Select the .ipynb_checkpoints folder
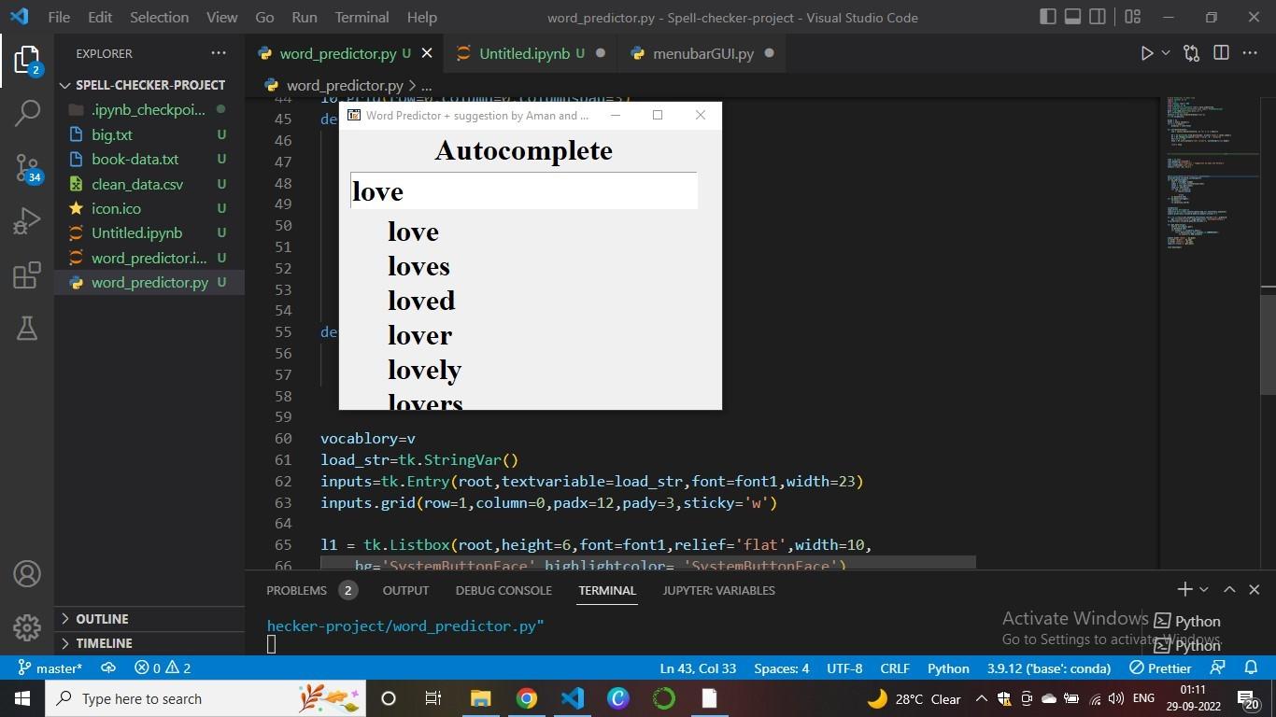 149,110
